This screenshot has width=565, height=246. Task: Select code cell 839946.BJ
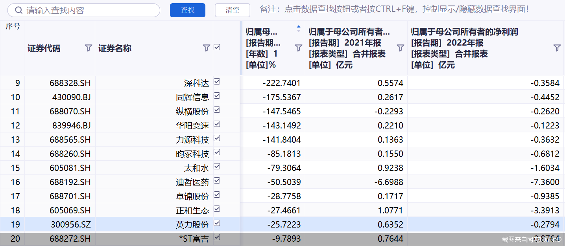tap(71, 125)
